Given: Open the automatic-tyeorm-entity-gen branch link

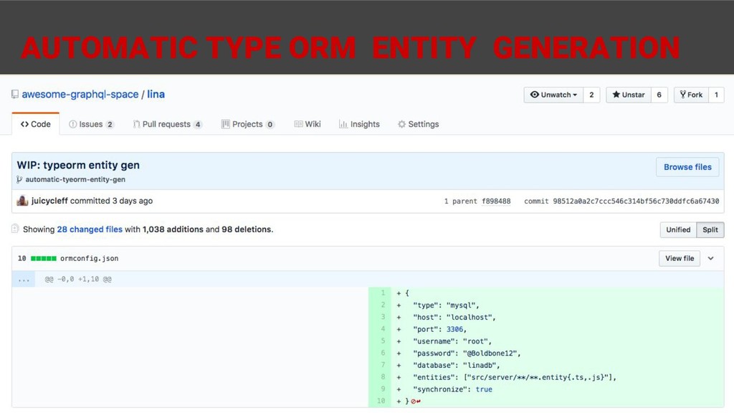Looking at the screenshot, I should (x=75, y=179).
